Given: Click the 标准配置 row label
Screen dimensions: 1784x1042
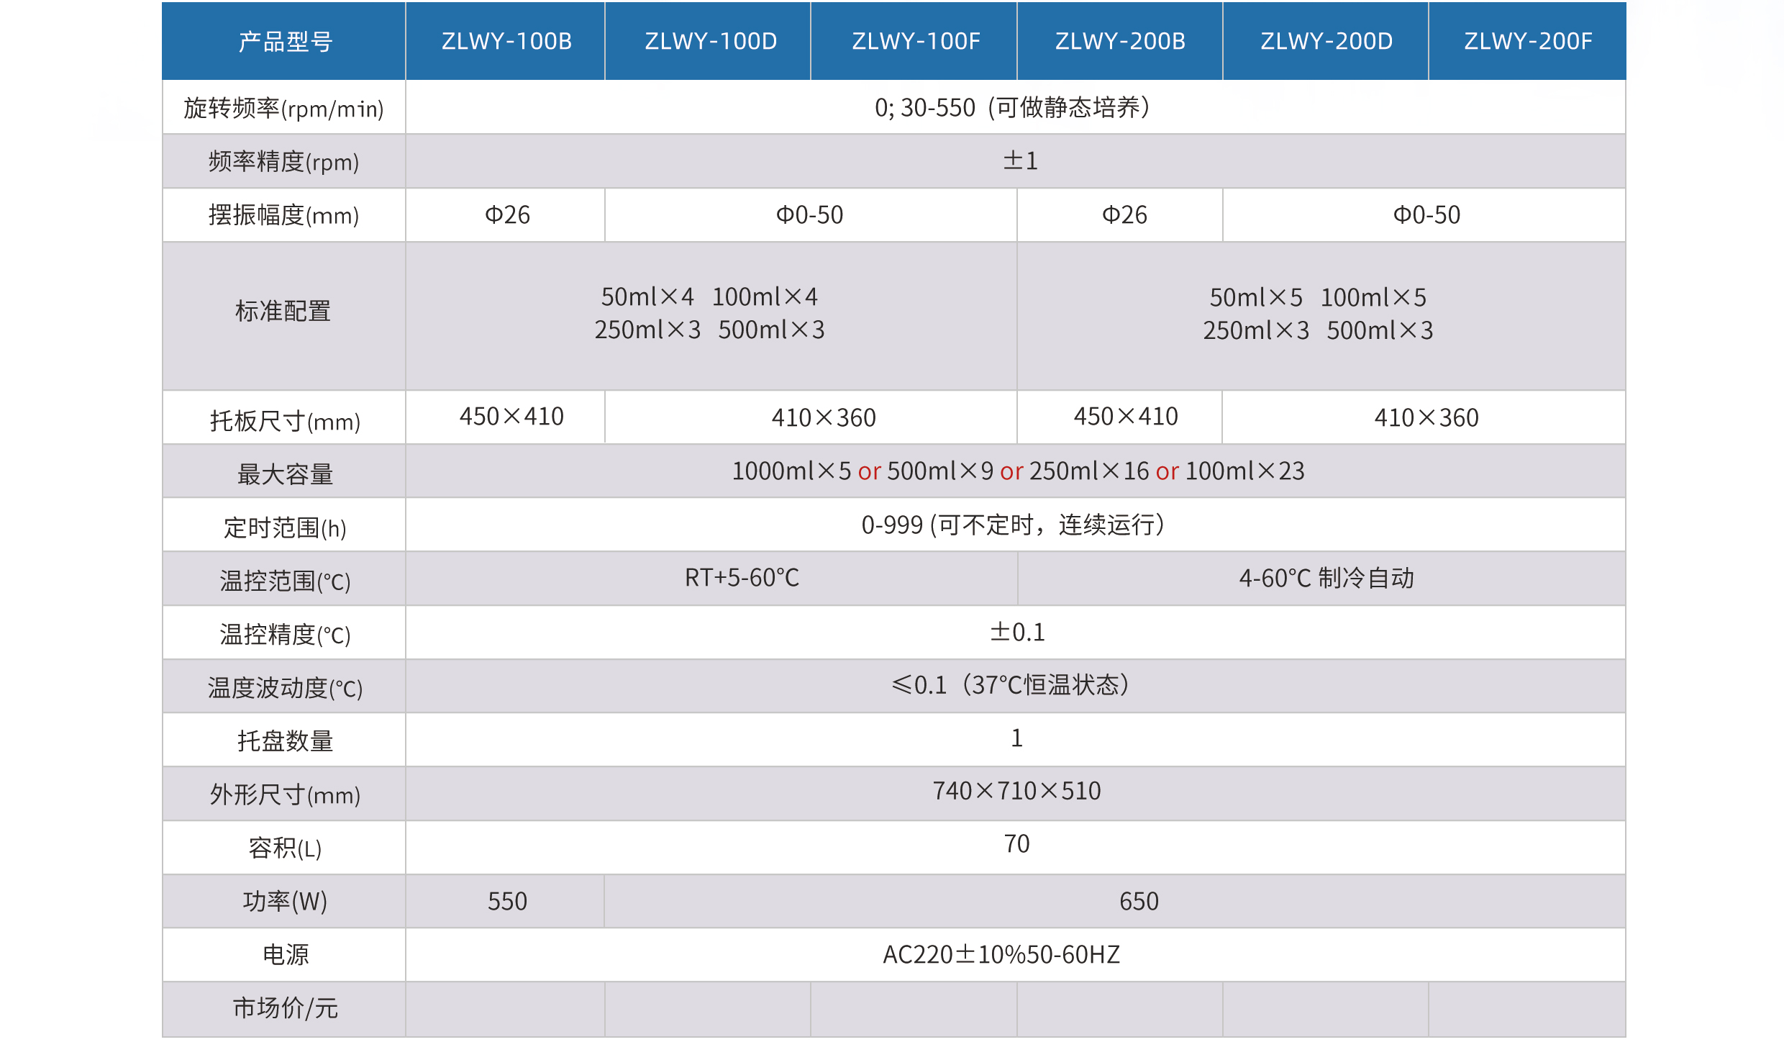Looking at the screenshot, I should click(x=283, y=312).
